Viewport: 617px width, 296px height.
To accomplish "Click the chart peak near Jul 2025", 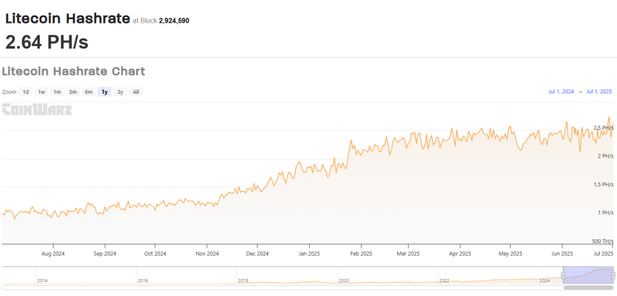I will click(609, 117).
